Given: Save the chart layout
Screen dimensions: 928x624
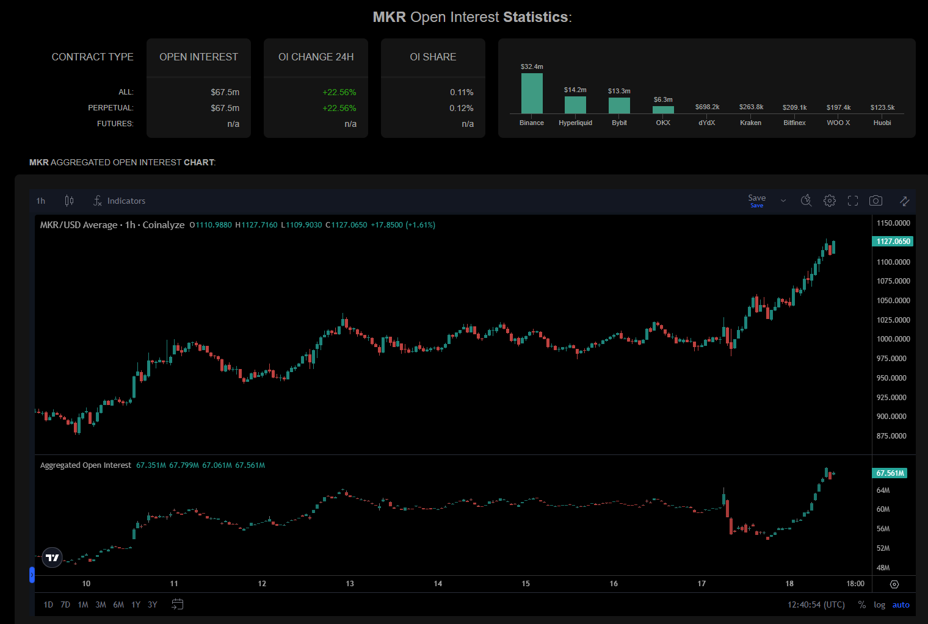Looking at the screenshot, I should click(756, 200).
